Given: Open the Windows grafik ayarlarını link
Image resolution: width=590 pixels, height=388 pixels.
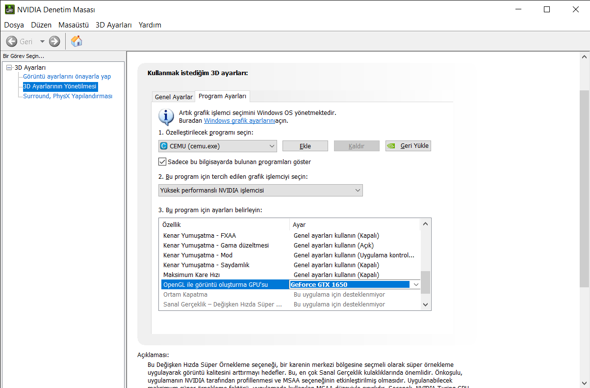Looking at the screenshot, I should (239, 120).
